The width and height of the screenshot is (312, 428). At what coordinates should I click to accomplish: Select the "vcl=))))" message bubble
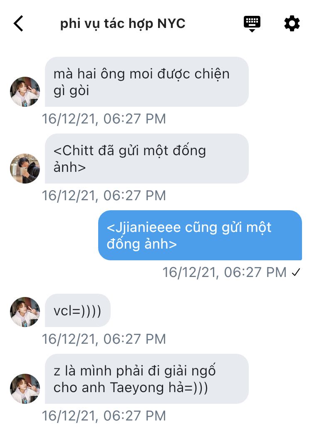(x=78, y=310)
